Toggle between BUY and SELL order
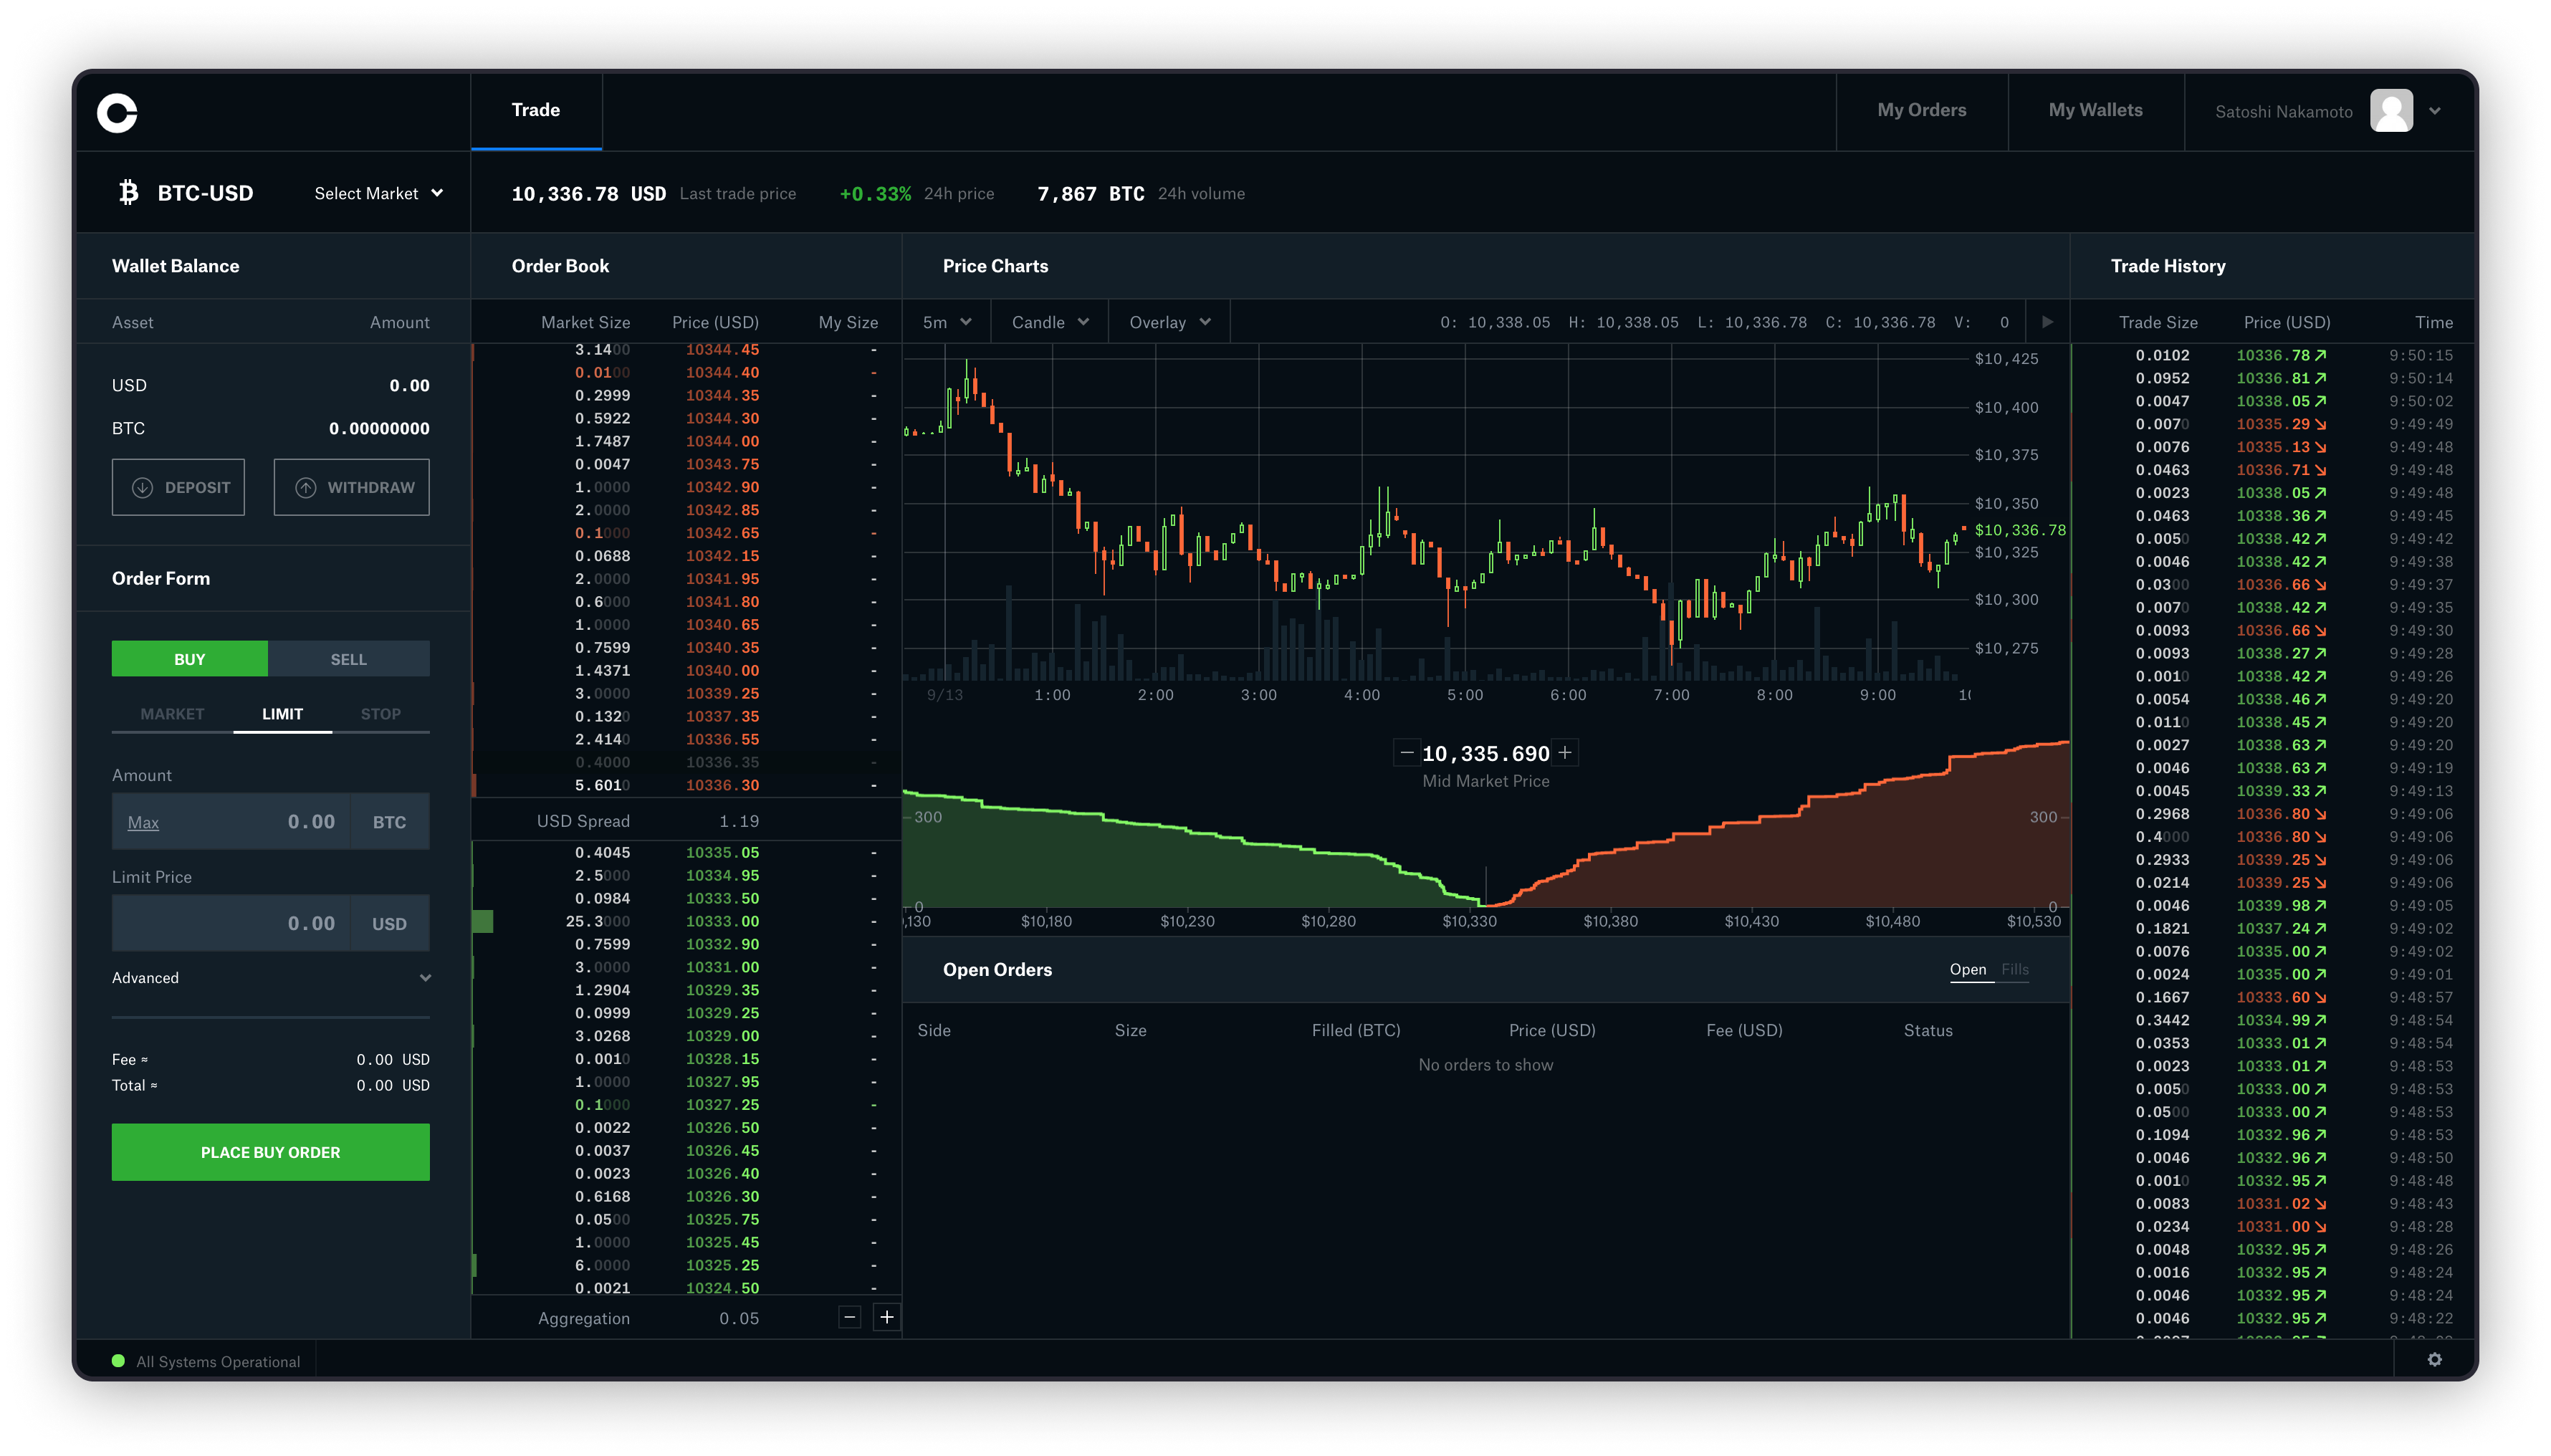 click(349, 657)
